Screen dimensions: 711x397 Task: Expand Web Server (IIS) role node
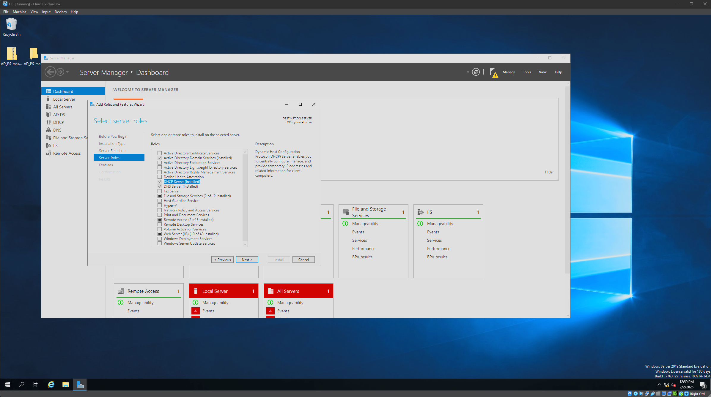(154, 234)
